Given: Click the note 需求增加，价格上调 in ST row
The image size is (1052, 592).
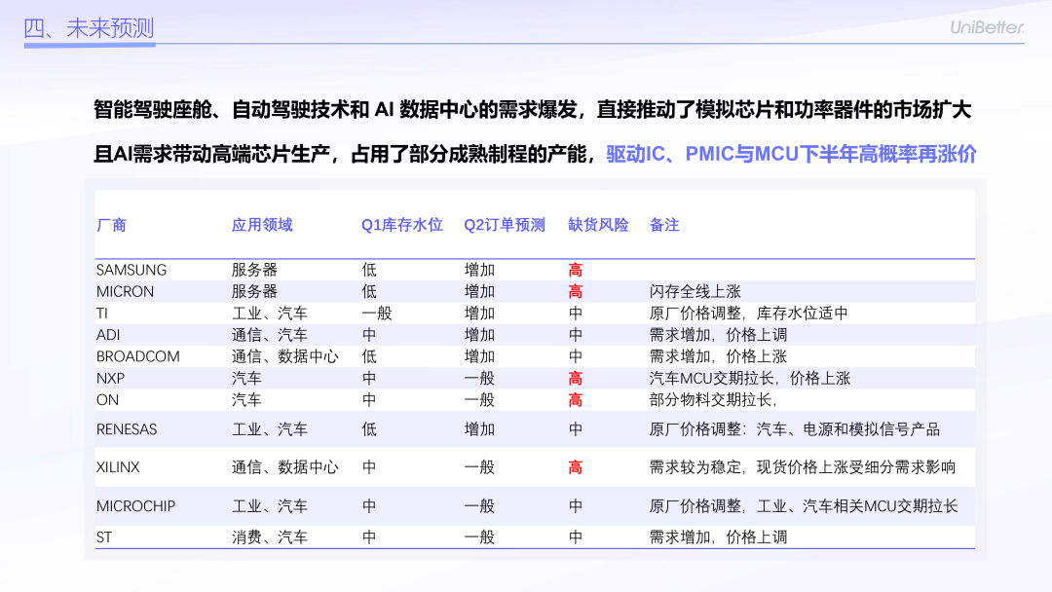Looking at the screenshot, I should [x=718, y=537].
